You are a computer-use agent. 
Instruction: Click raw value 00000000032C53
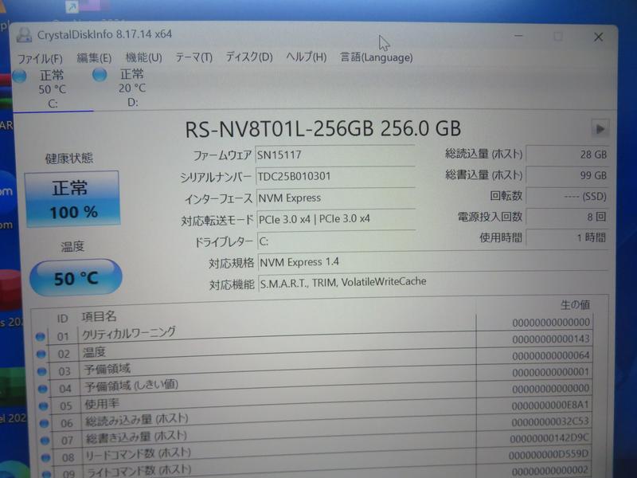point(550,422)
